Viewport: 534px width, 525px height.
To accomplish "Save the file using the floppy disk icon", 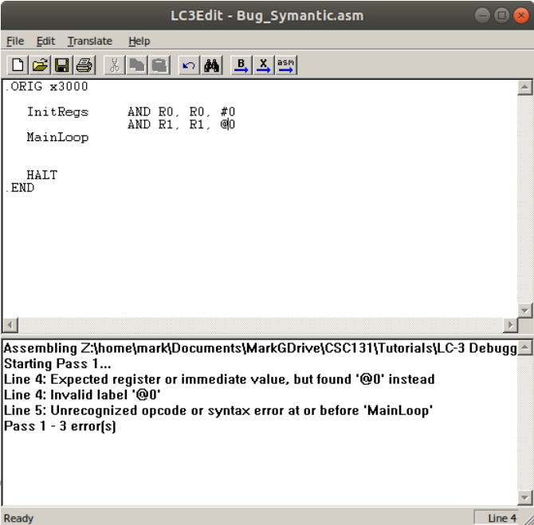I will (61, 65).
